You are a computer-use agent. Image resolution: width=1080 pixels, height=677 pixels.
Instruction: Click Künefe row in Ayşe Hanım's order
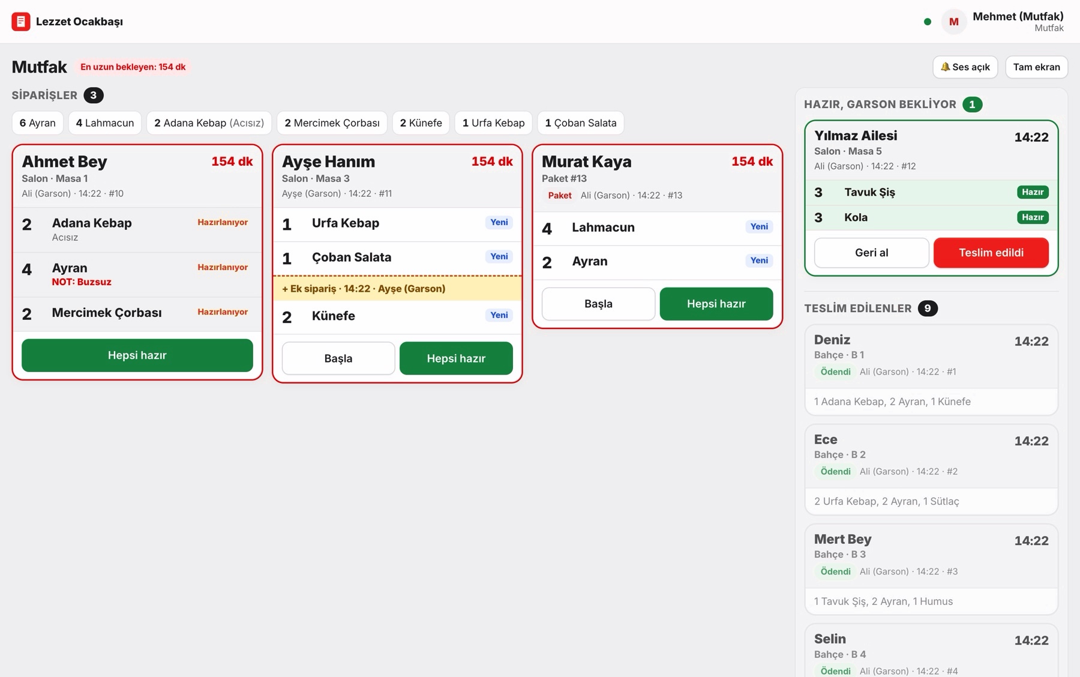[x=397, y=317]
